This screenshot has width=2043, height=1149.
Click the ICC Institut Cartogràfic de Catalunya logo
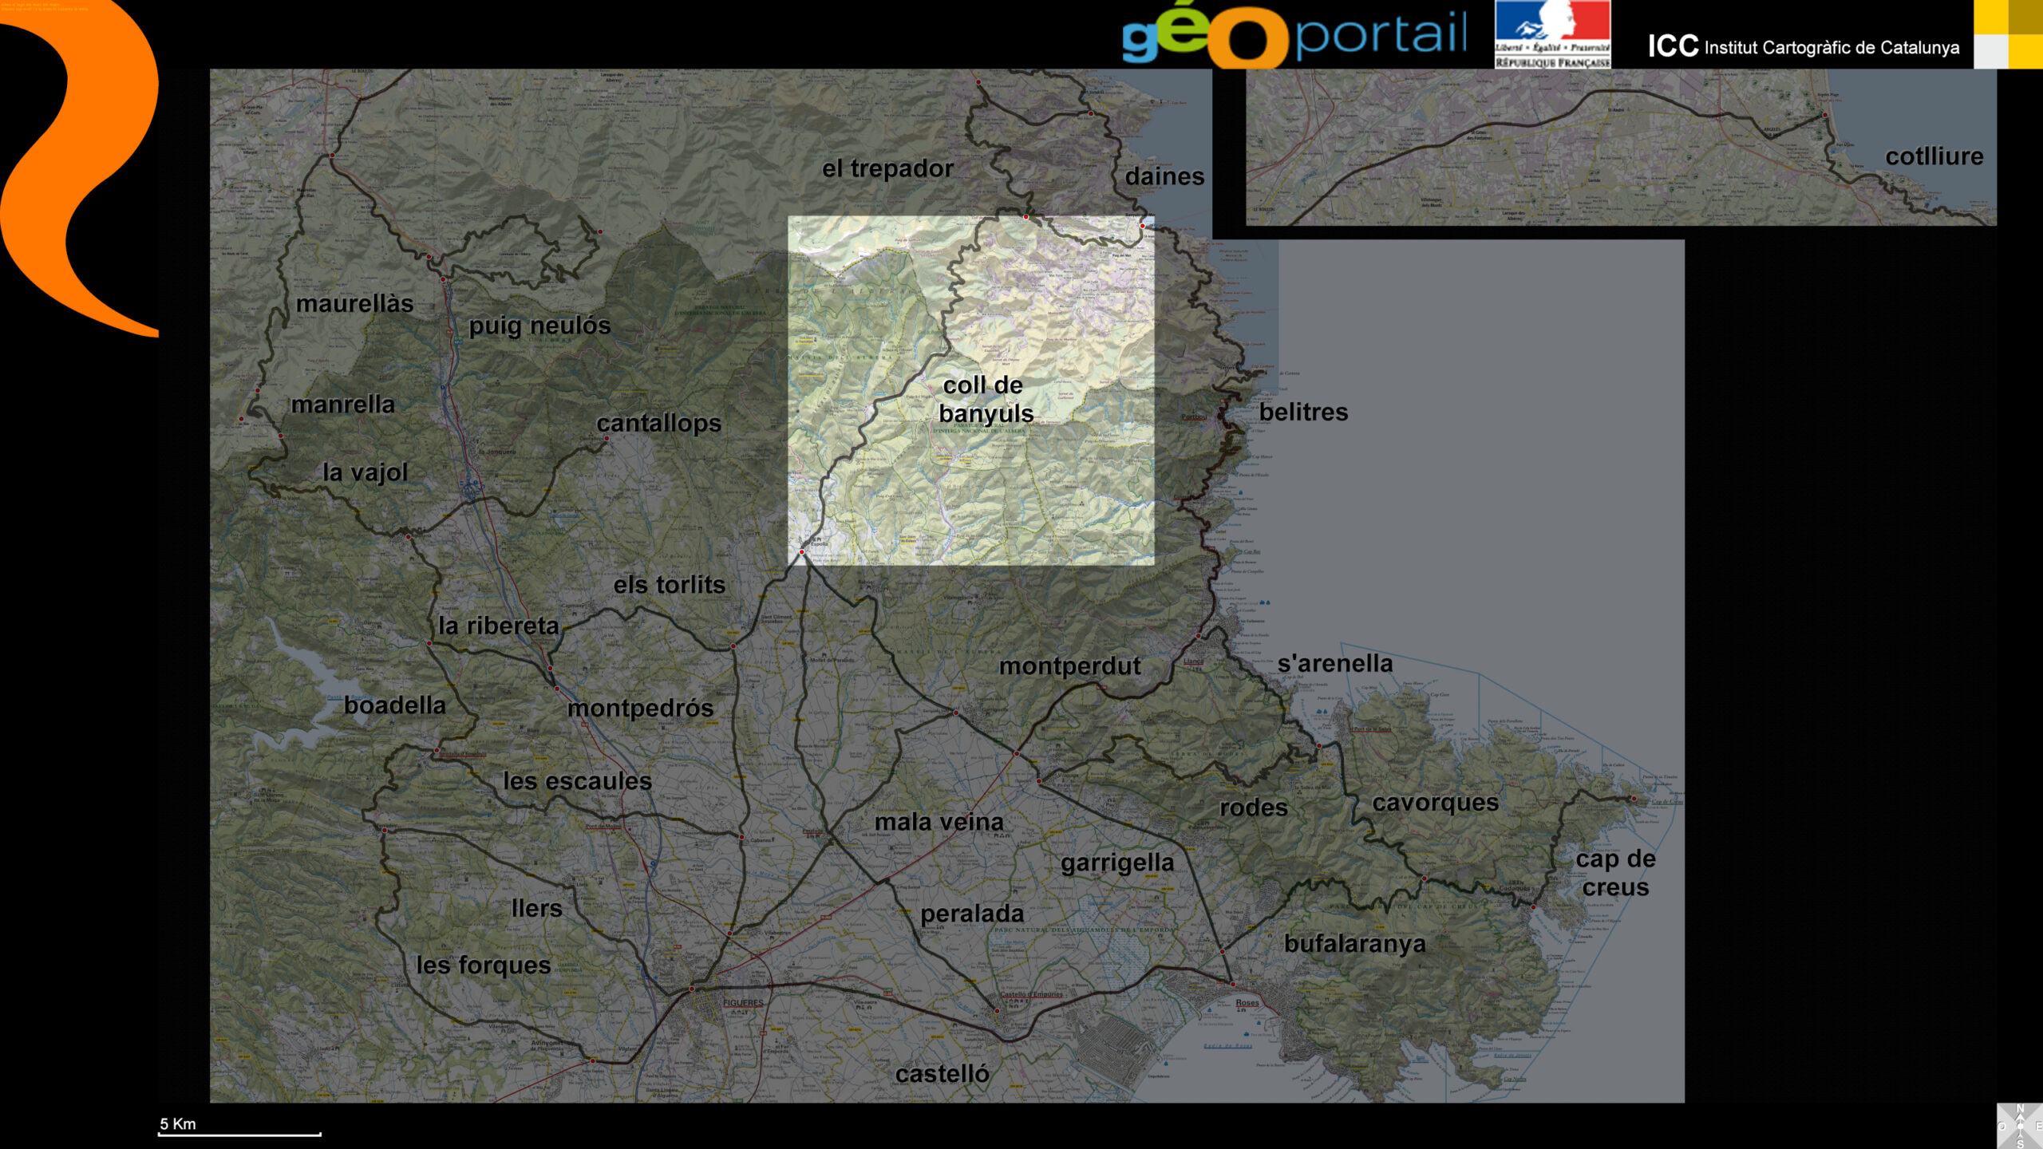click(1803, 47)
